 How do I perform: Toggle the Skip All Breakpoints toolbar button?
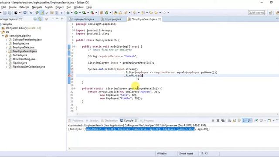pos(31,13)
